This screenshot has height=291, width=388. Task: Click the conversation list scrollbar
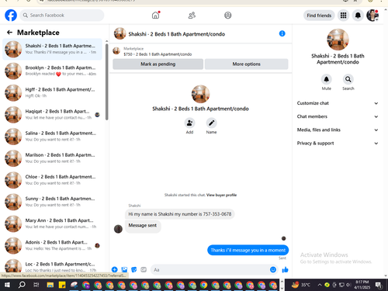tap(106, 81)
